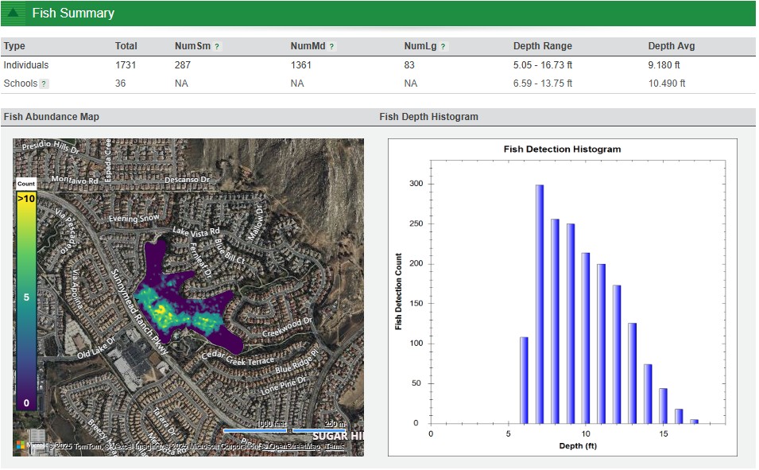Image resolution: width=759 pixels, height=470 pixels.
Task: Click the Microsoft logo on map
Action: click(21, 445)
